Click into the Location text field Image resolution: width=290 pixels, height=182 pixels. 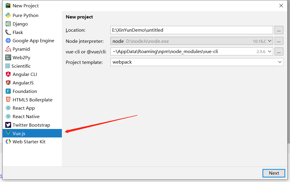(191, 30)
